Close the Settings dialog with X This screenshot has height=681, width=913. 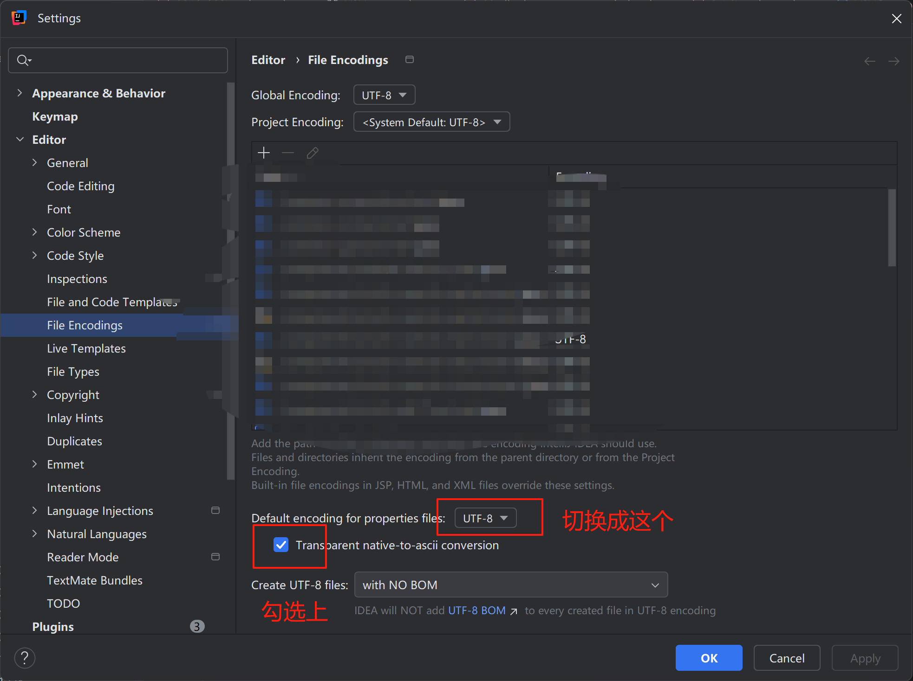click(896, 18)
